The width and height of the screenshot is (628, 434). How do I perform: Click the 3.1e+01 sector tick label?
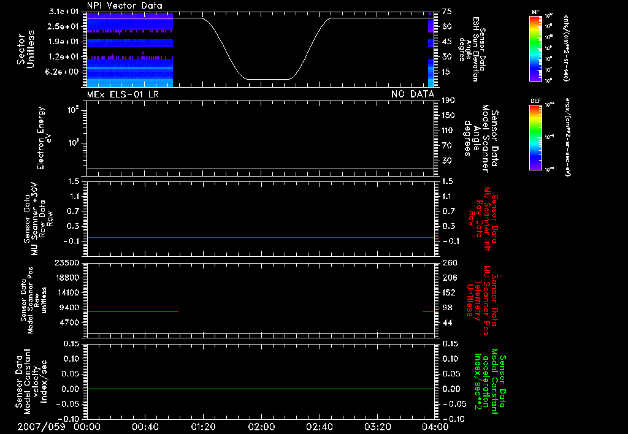pyautogui.click(x=64, y=12)
